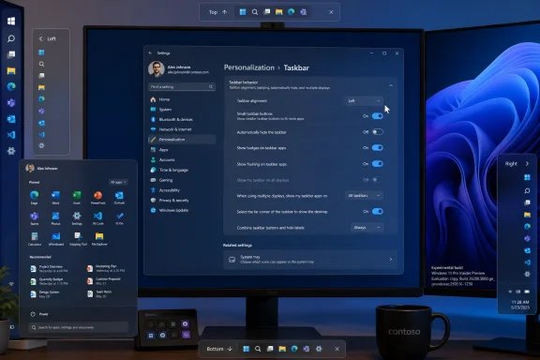Collapse the Taskbar behavior section chevron
Screen dimensions: 540x360
[391, 85]
